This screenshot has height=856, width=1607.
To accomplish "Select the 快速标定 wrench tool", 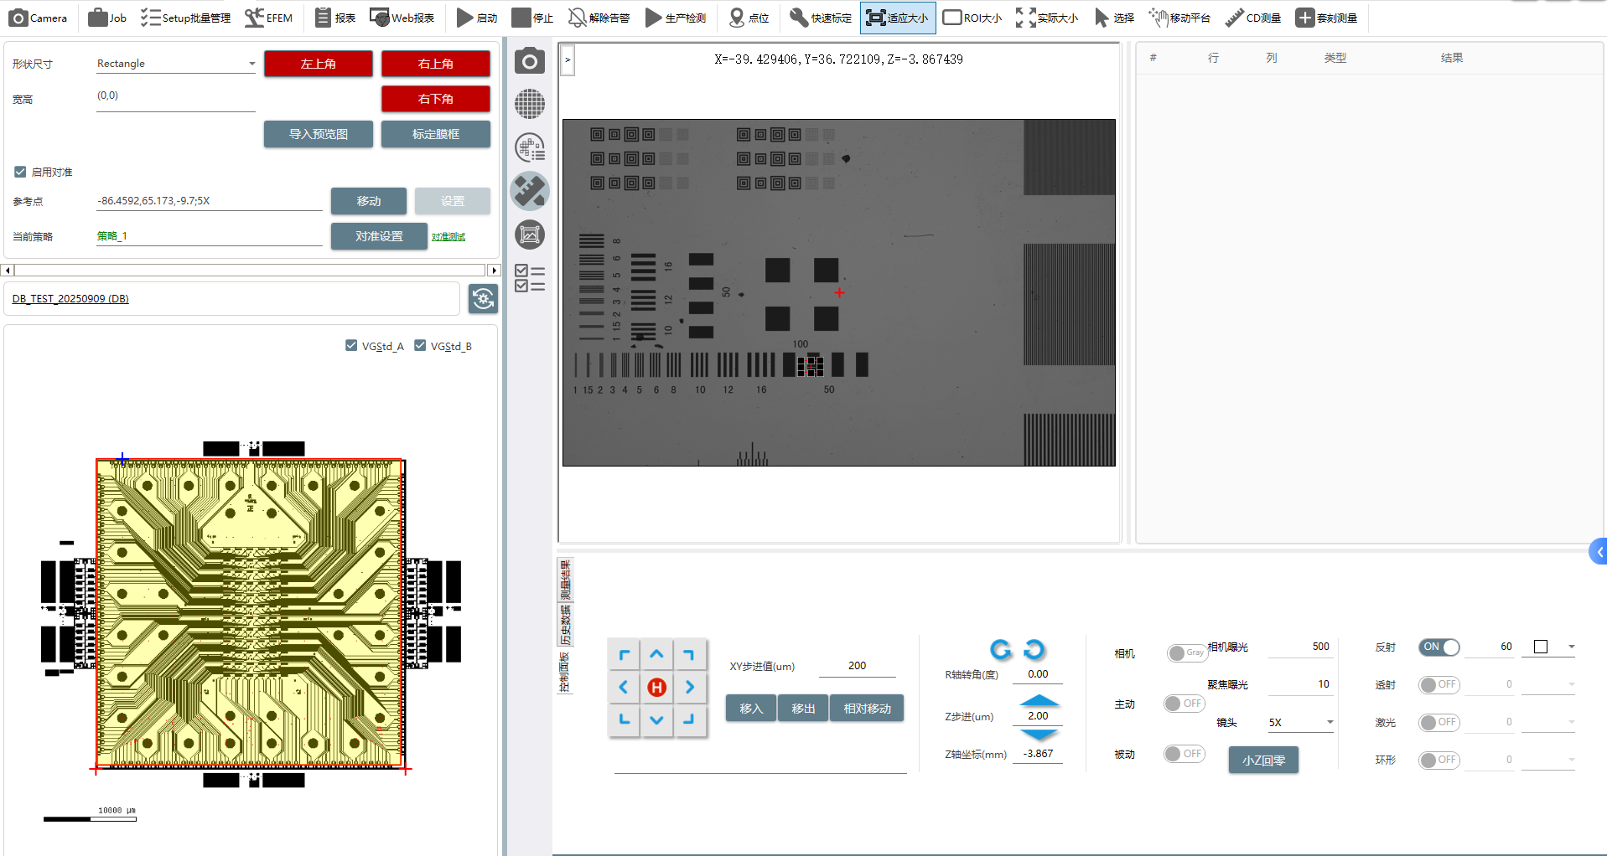I will click(x=821, y=18).
